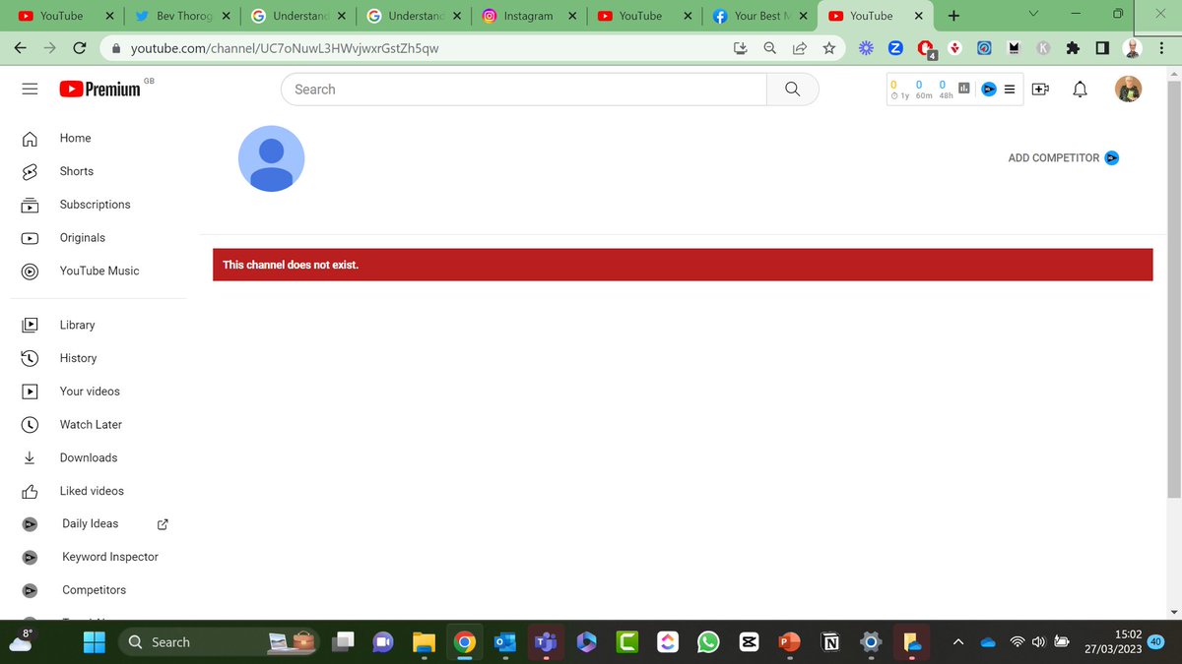Open Windows Start menu
Viewport: 1182px width, 664px height.
point(95,642)
